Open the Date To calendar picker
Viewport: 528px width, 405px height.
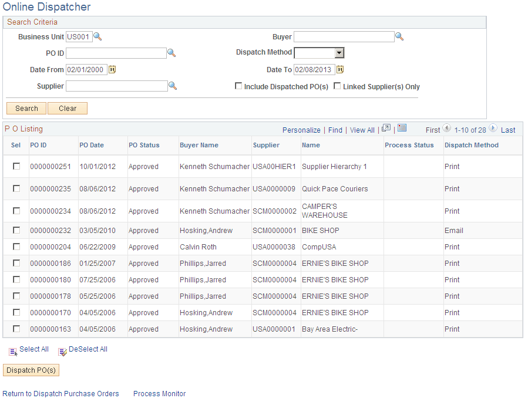(x=339, y=69)
